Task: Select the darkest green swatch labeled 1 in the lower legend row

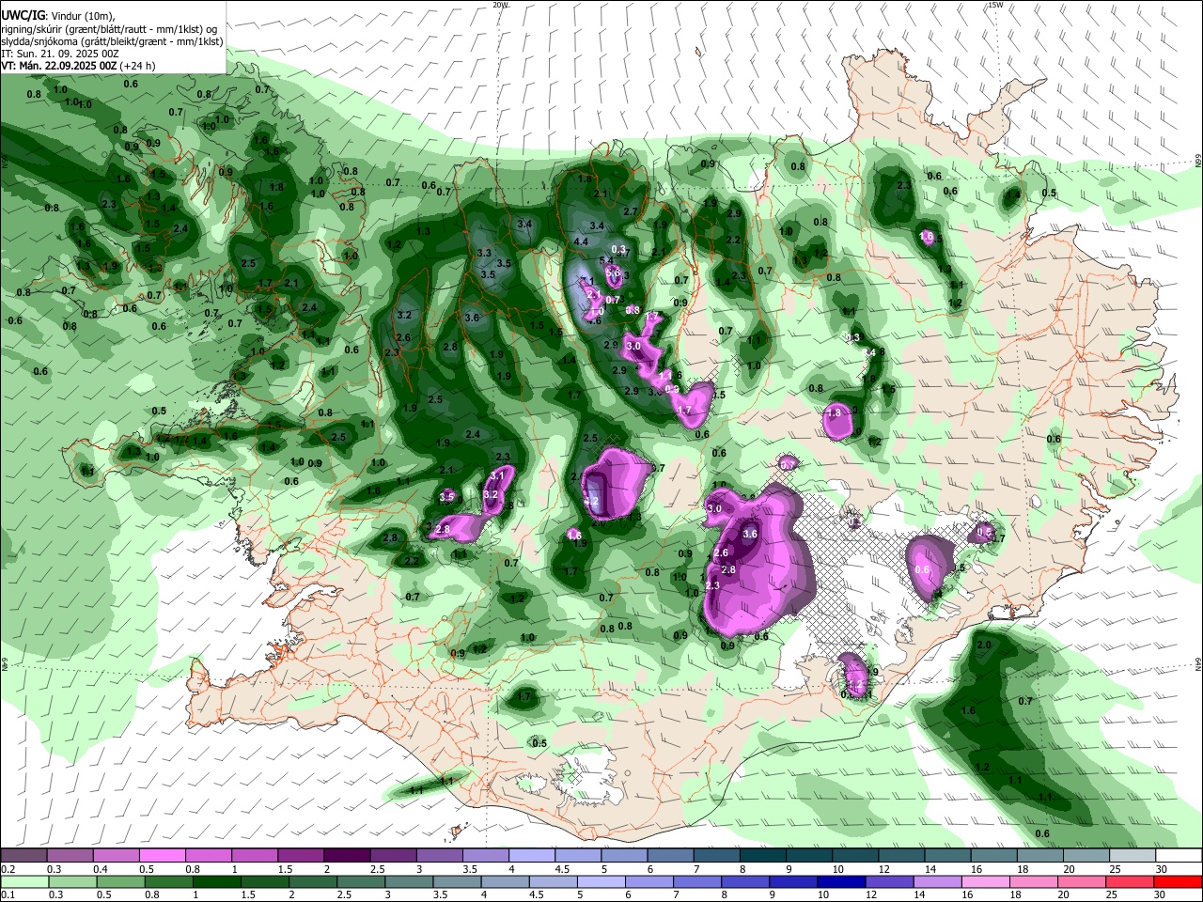Action: coord(216,881)
